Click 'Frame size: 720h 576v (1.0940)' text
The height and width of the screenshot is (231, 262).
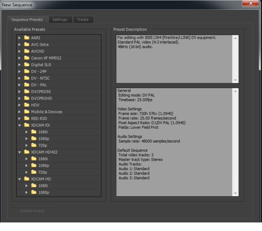click(x=146, y=113)
